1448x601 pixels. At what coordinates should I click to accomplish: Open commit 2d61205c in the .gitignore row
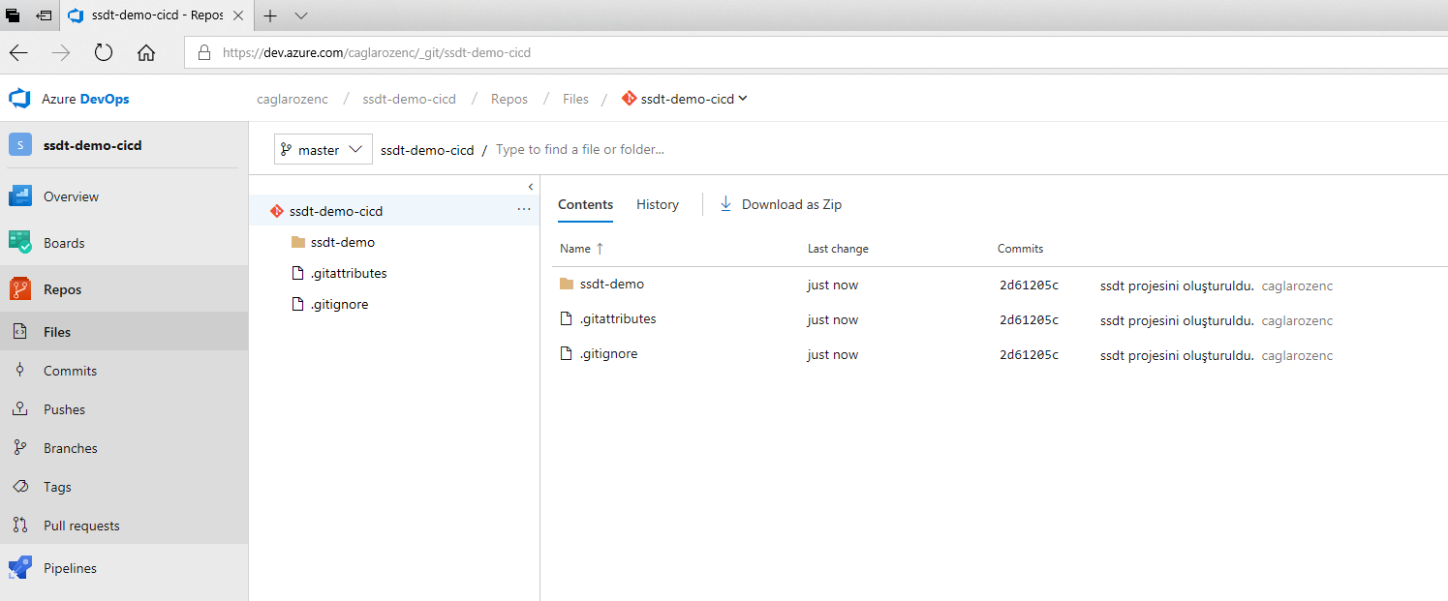point(1029,355)
